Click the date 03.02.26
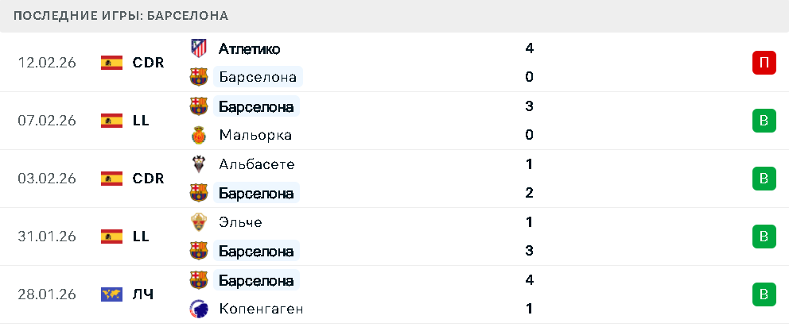Viewport: 789px width, 327px height. tap(47, 179)
